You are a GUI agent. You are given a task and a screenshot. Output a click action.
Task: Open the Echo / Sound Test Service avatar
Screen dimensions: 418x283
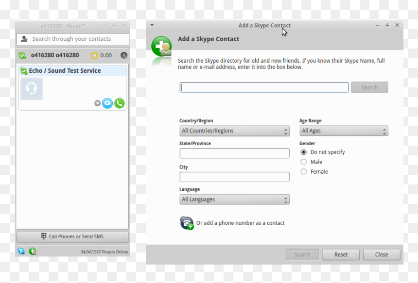[32, 88]
